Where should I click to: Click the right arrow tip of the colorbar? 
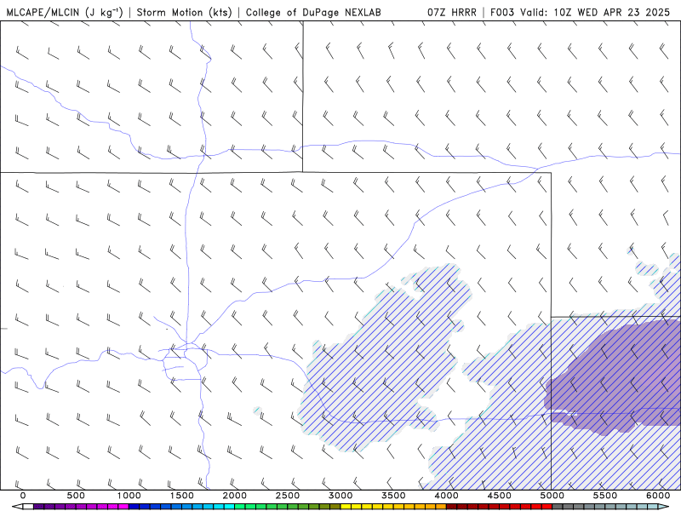point(665,507)
